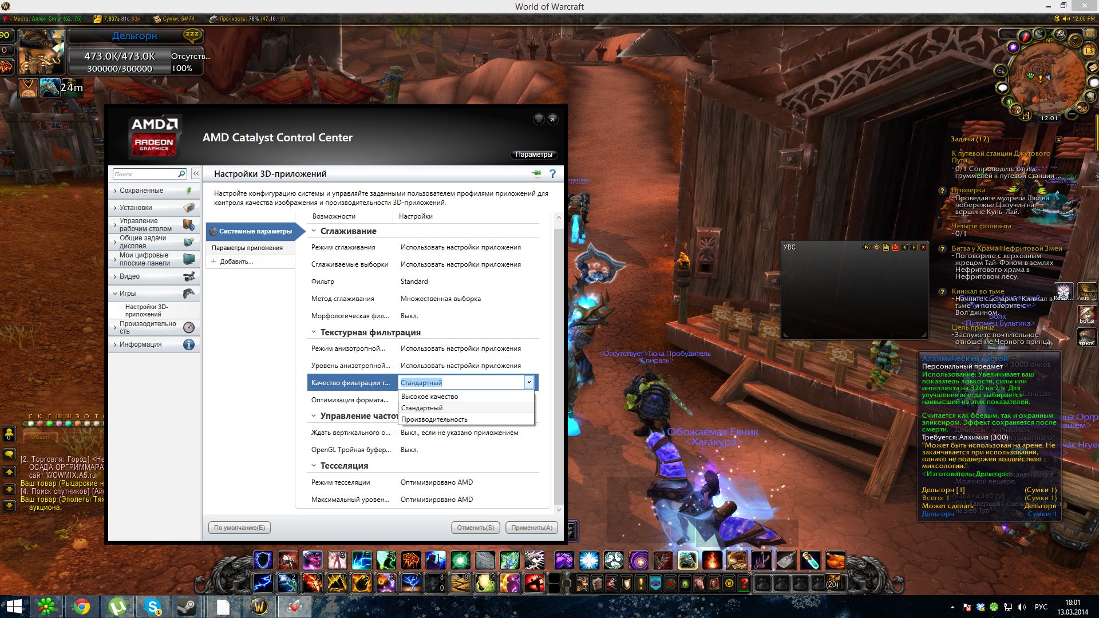Collapse the 'Тесселяция' section

(314, 466)
